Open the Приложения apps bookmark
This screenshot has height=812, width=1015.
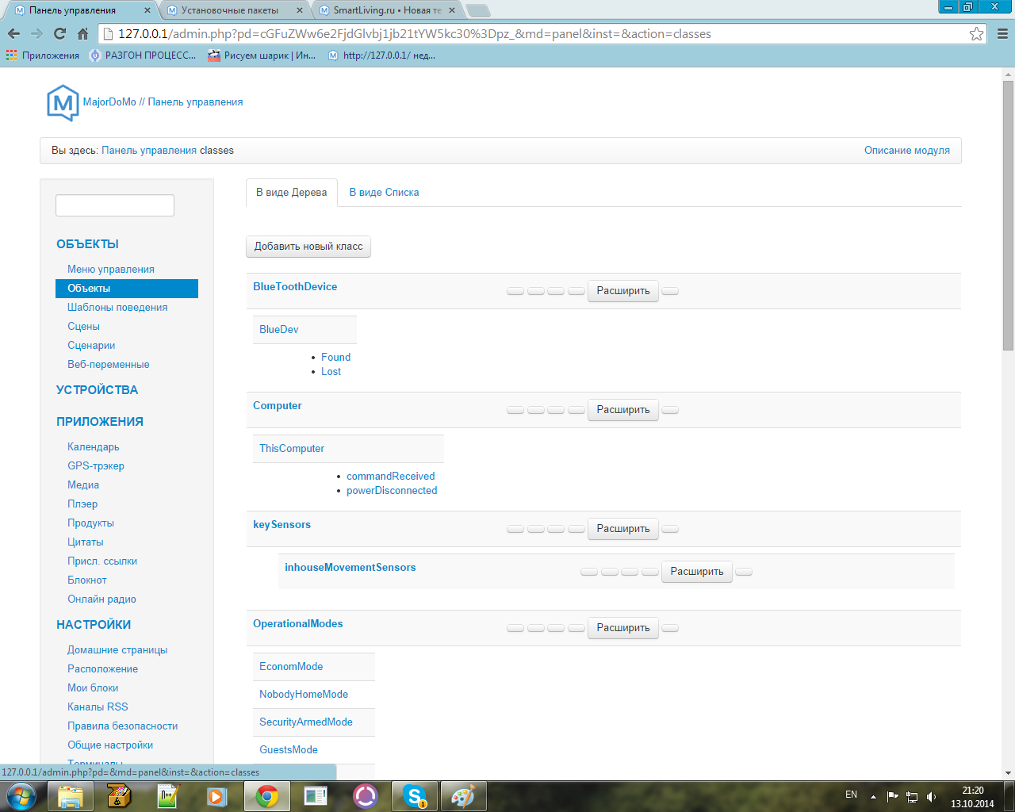(x=43, y=56)
